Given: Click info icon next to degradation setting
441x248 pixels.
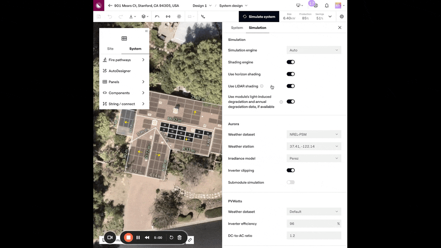Looking at the screenshot, I should click(281, 102).
